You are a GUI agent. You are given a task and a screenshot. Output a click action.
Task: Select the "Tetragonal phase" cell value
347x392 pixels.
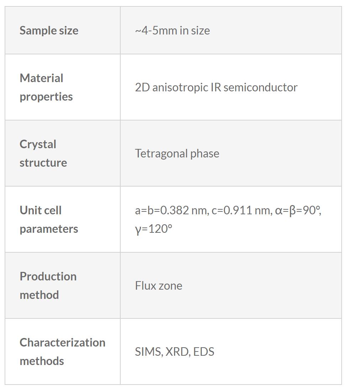point(177,154)
